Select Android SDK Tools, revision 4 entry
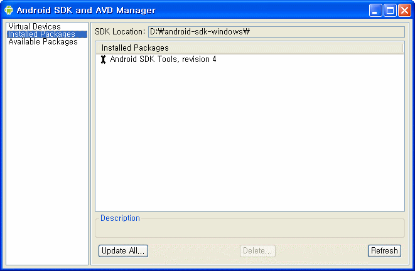 pyautogui.click(x=163, y=59)
